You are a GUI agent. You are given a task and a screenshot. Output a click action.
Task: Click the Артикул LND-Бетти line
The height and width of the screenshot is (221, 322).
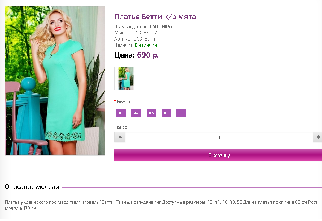135,39
